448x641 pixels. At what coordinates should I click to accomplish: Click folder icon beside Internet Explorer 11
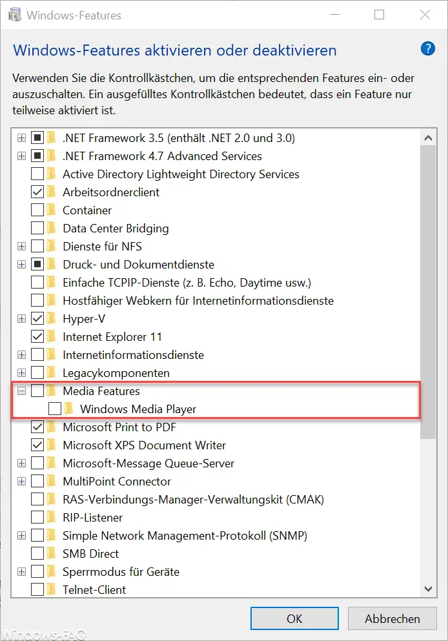[51, 336]
